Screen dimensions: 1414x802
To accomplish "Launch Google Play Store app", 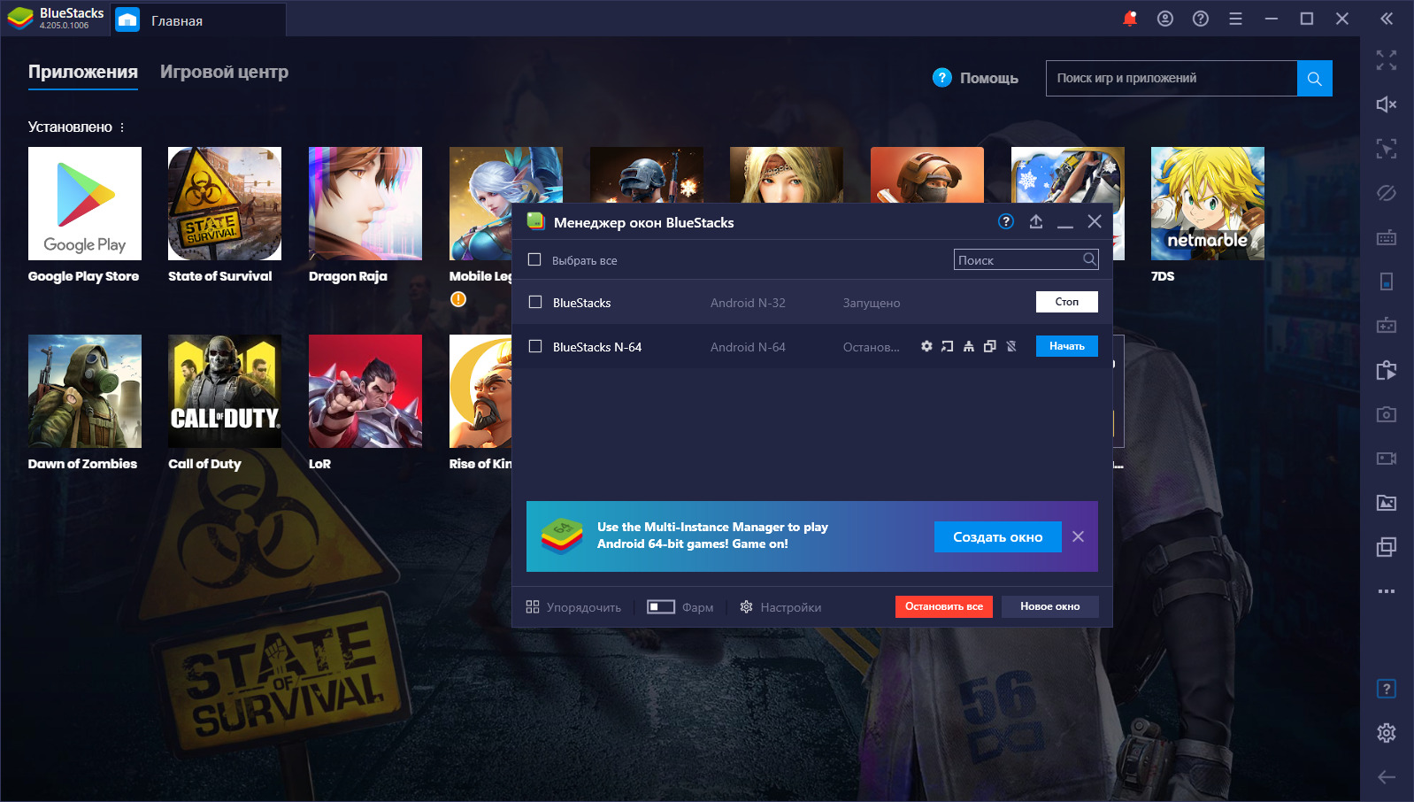I will [x=85, y=204].
